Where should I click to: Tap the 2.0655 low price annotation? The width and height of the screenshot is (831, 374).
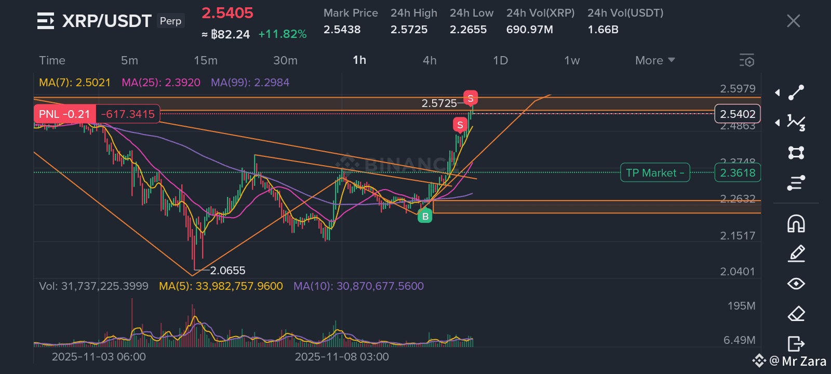pyautogui.click(x=227, y=271)
